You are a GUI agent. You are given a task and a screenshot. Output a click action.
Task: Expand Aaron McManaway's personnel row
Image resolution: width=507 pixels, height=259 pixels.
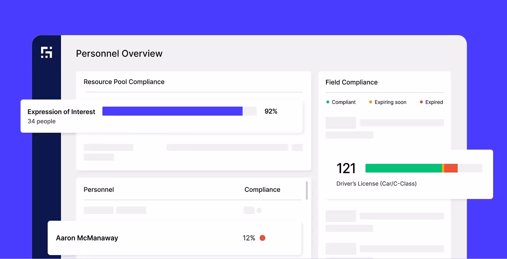[87, 238]
